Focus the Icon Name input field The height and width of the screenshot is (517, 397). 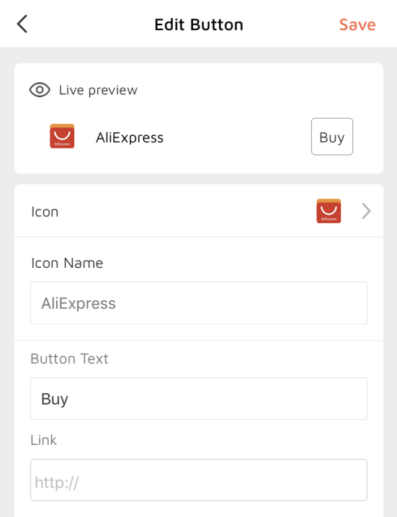(199, 302)
